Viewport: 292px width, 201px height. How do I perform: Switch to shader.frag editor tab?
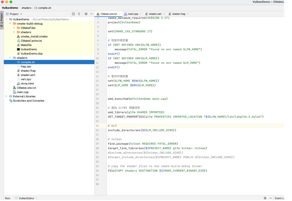tap(179, 14)
